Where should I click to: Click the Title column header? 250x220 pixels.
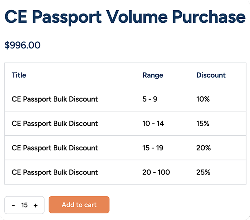pos(19,75)
